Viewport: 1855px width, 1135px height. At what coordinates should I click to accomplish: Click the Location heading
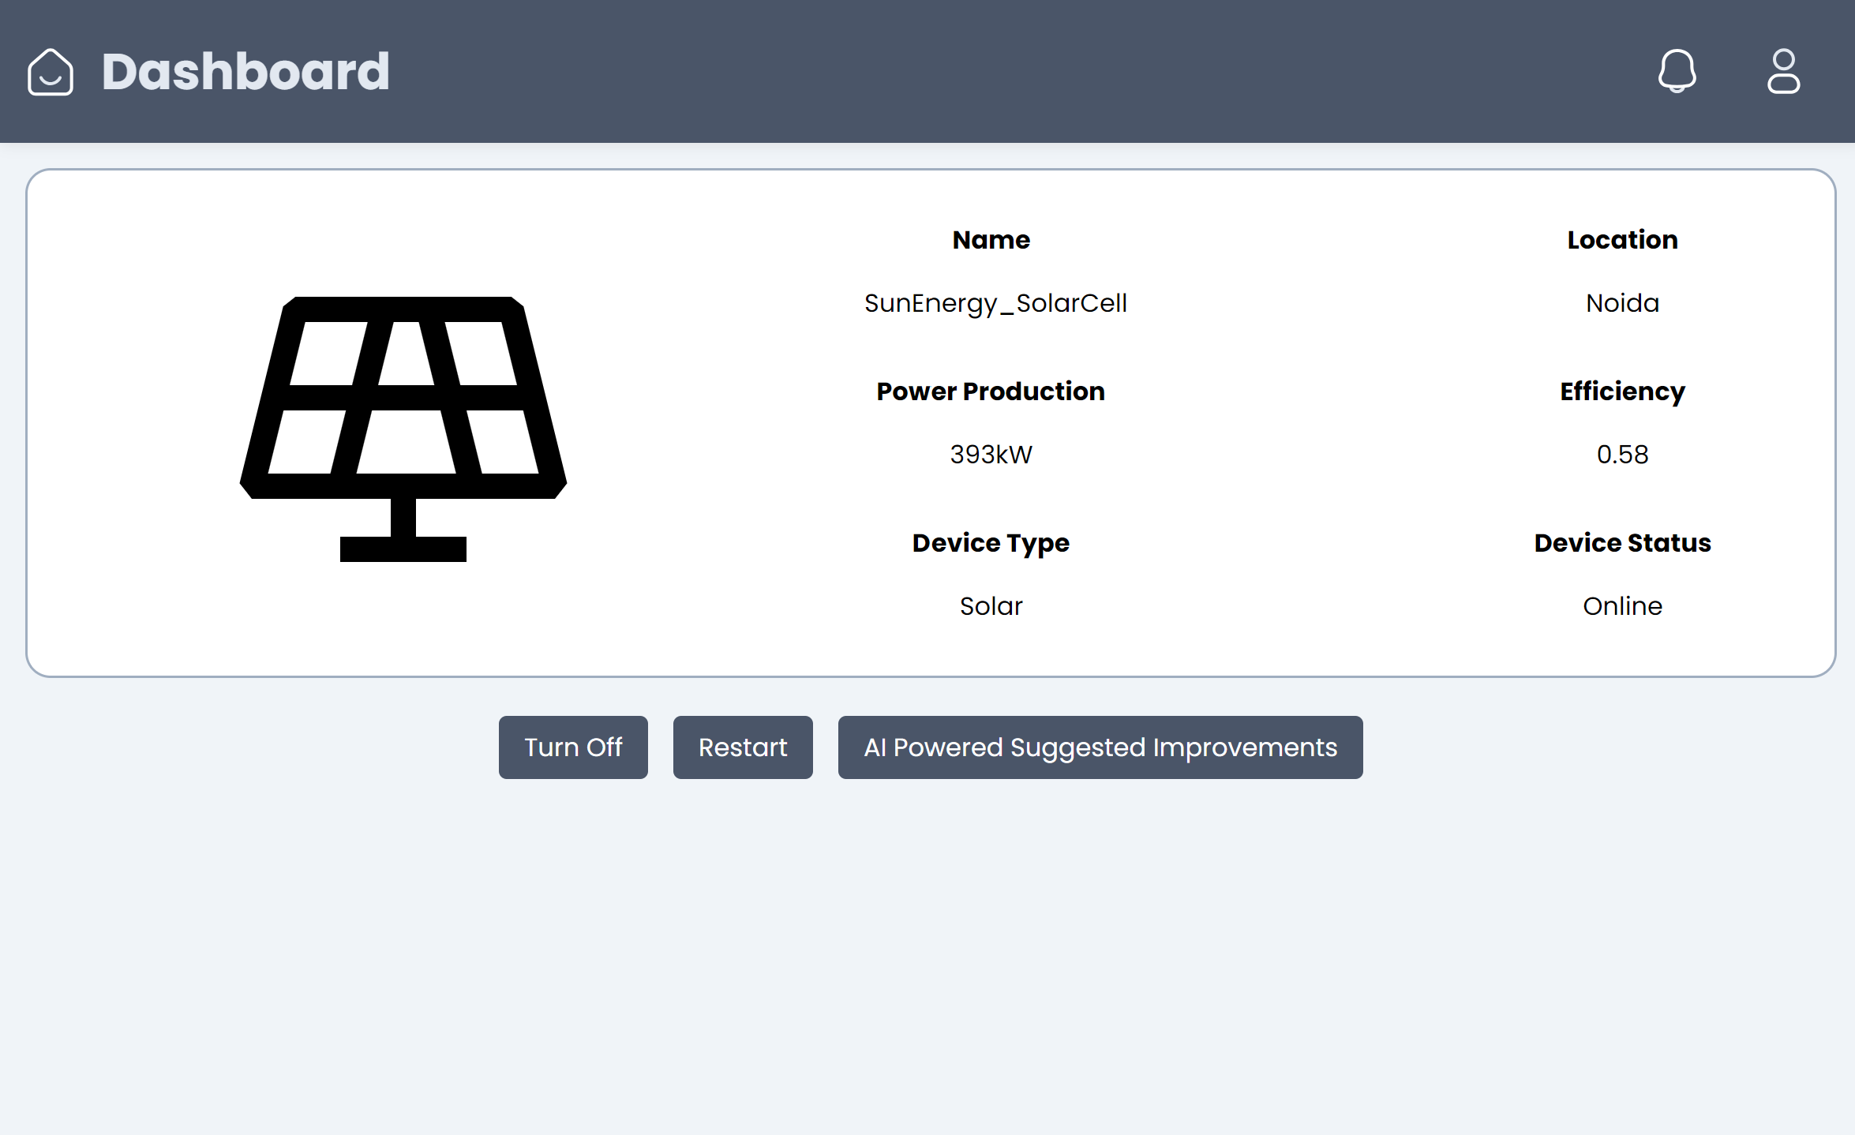pyautogui.click(x=1622, y=240)
